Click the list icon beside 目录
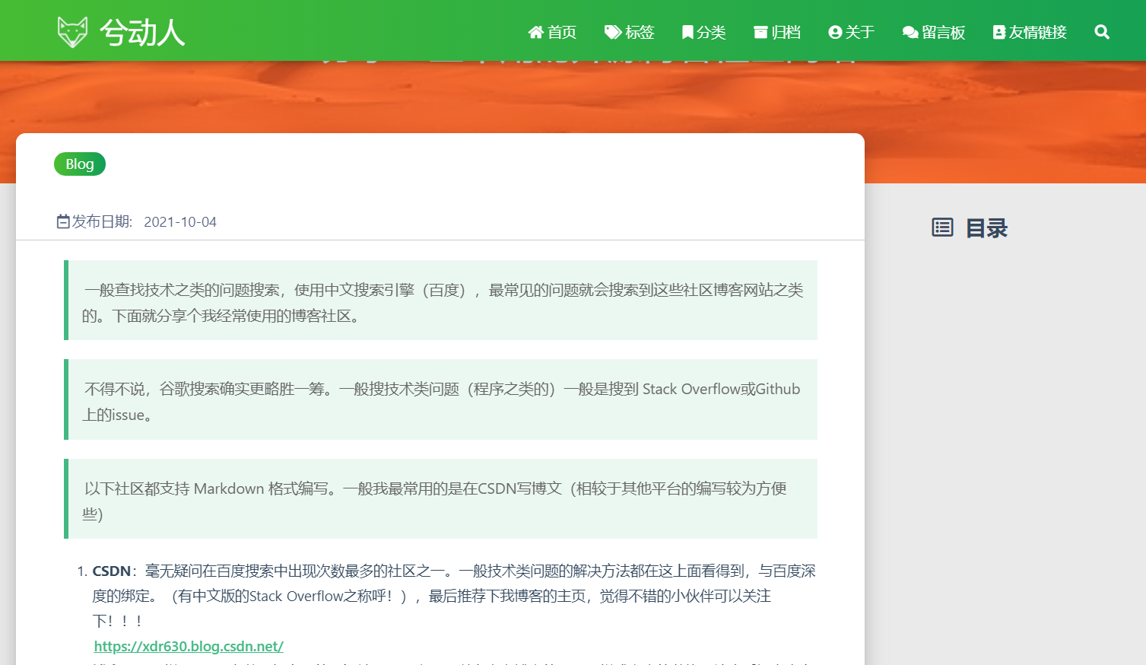 (x=942, y=228)
